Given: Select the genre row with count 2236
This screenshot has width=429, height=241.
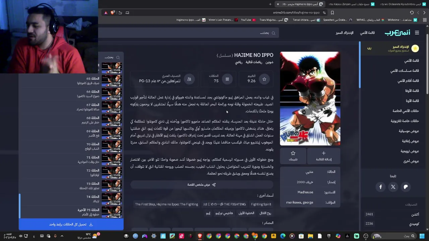Looking at the screenshot, I should coord(392,224).
